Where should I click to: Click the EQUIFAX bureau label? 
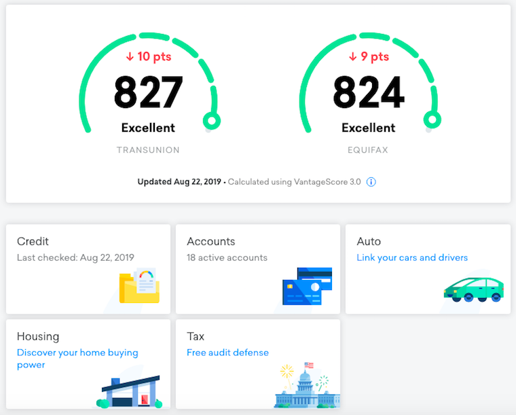[x=368, y=150]
